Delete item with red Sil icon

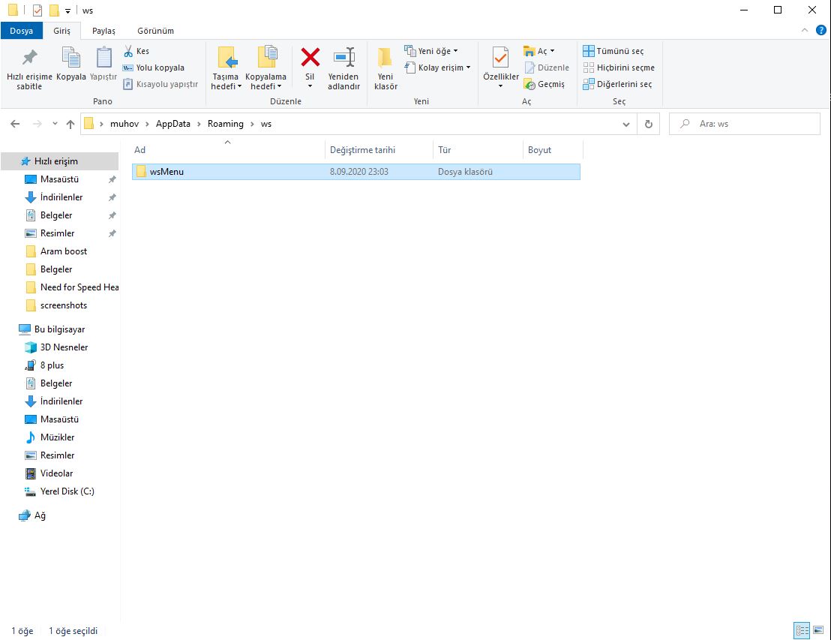[x=310, y=57]
